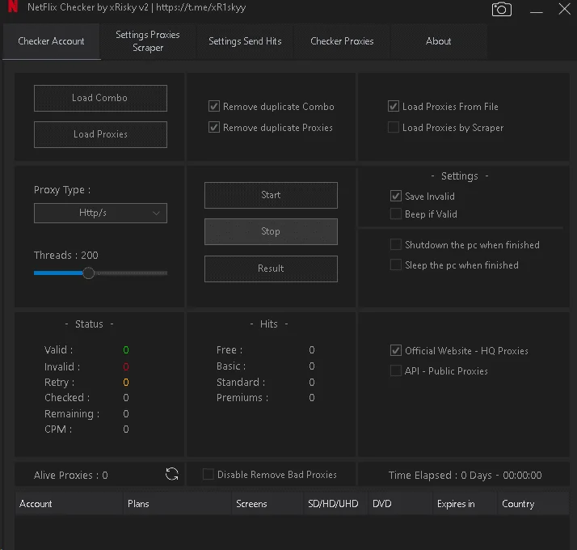Viewport: 577px width, 550px height.
Task: Refresh the alive proxies count
Action: (x=172, y=474)
